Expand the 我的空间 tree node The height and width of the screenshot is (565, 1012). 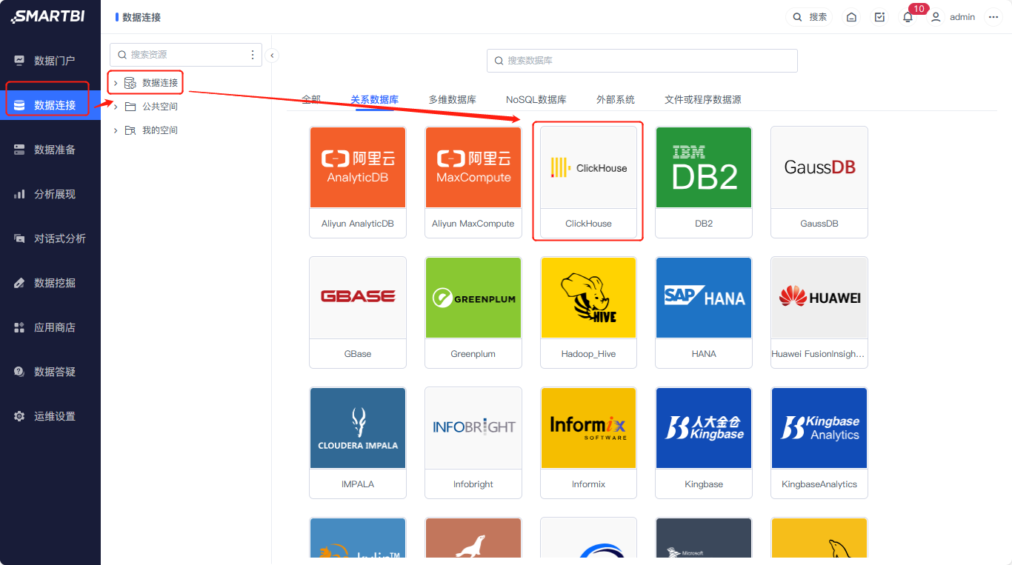coord(116,130)
